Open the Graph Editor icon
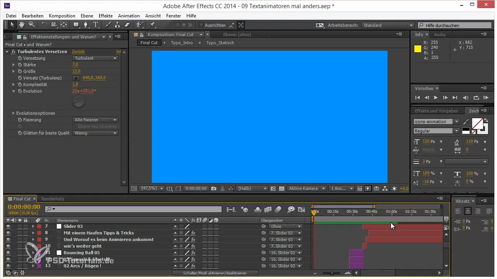Screen dimensions: 497x279 (301, 209)
